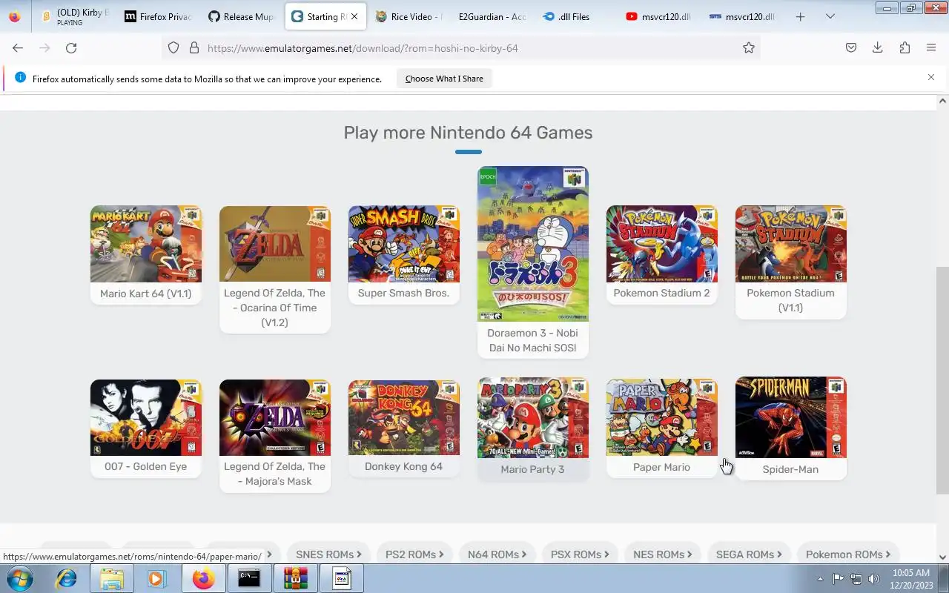Open the network status tray icon

(856, 579)
